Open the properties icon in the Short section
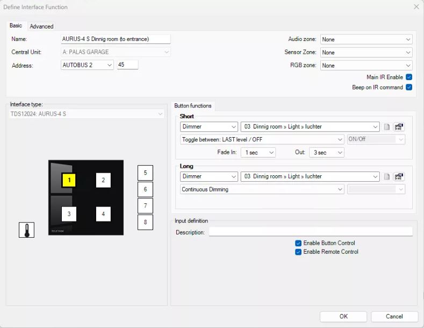The height and width of the screenshot is (328, 424). coord(399,127)
